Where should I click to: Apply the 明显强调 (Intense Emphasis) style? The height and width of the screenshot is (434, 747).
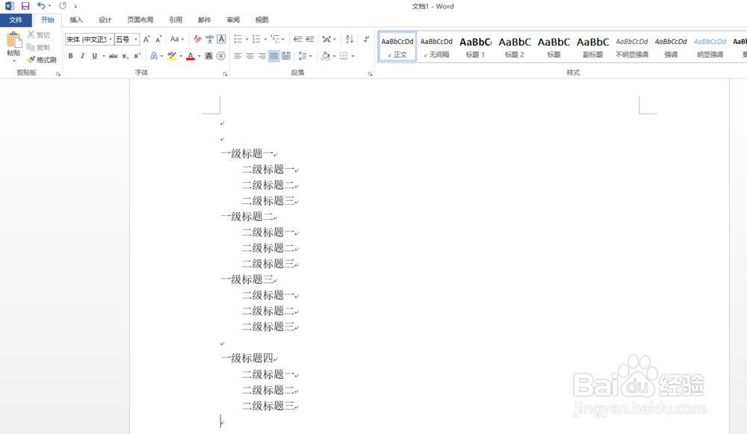pyautogui.click(x=710, y=47)
